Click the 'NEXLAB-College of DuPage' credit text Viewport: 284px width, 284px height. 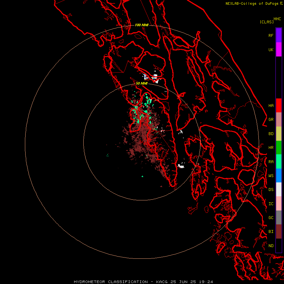[x=252, y=3]
